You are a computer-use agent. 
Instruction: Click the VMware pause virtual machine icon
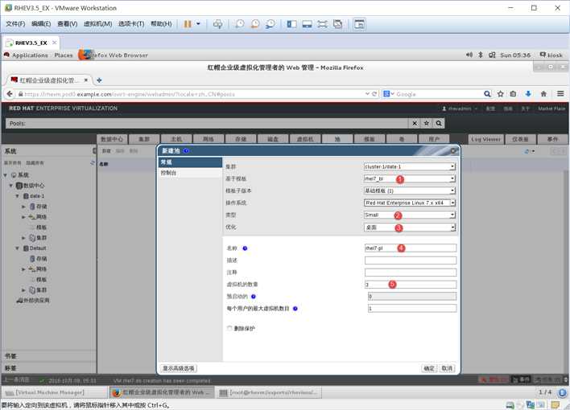(188, 24)
